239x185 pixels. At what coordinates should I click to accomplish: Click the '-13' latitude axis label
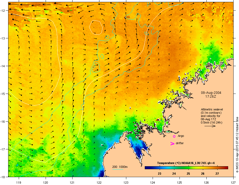pyautogui.click(x=3, y=38)
